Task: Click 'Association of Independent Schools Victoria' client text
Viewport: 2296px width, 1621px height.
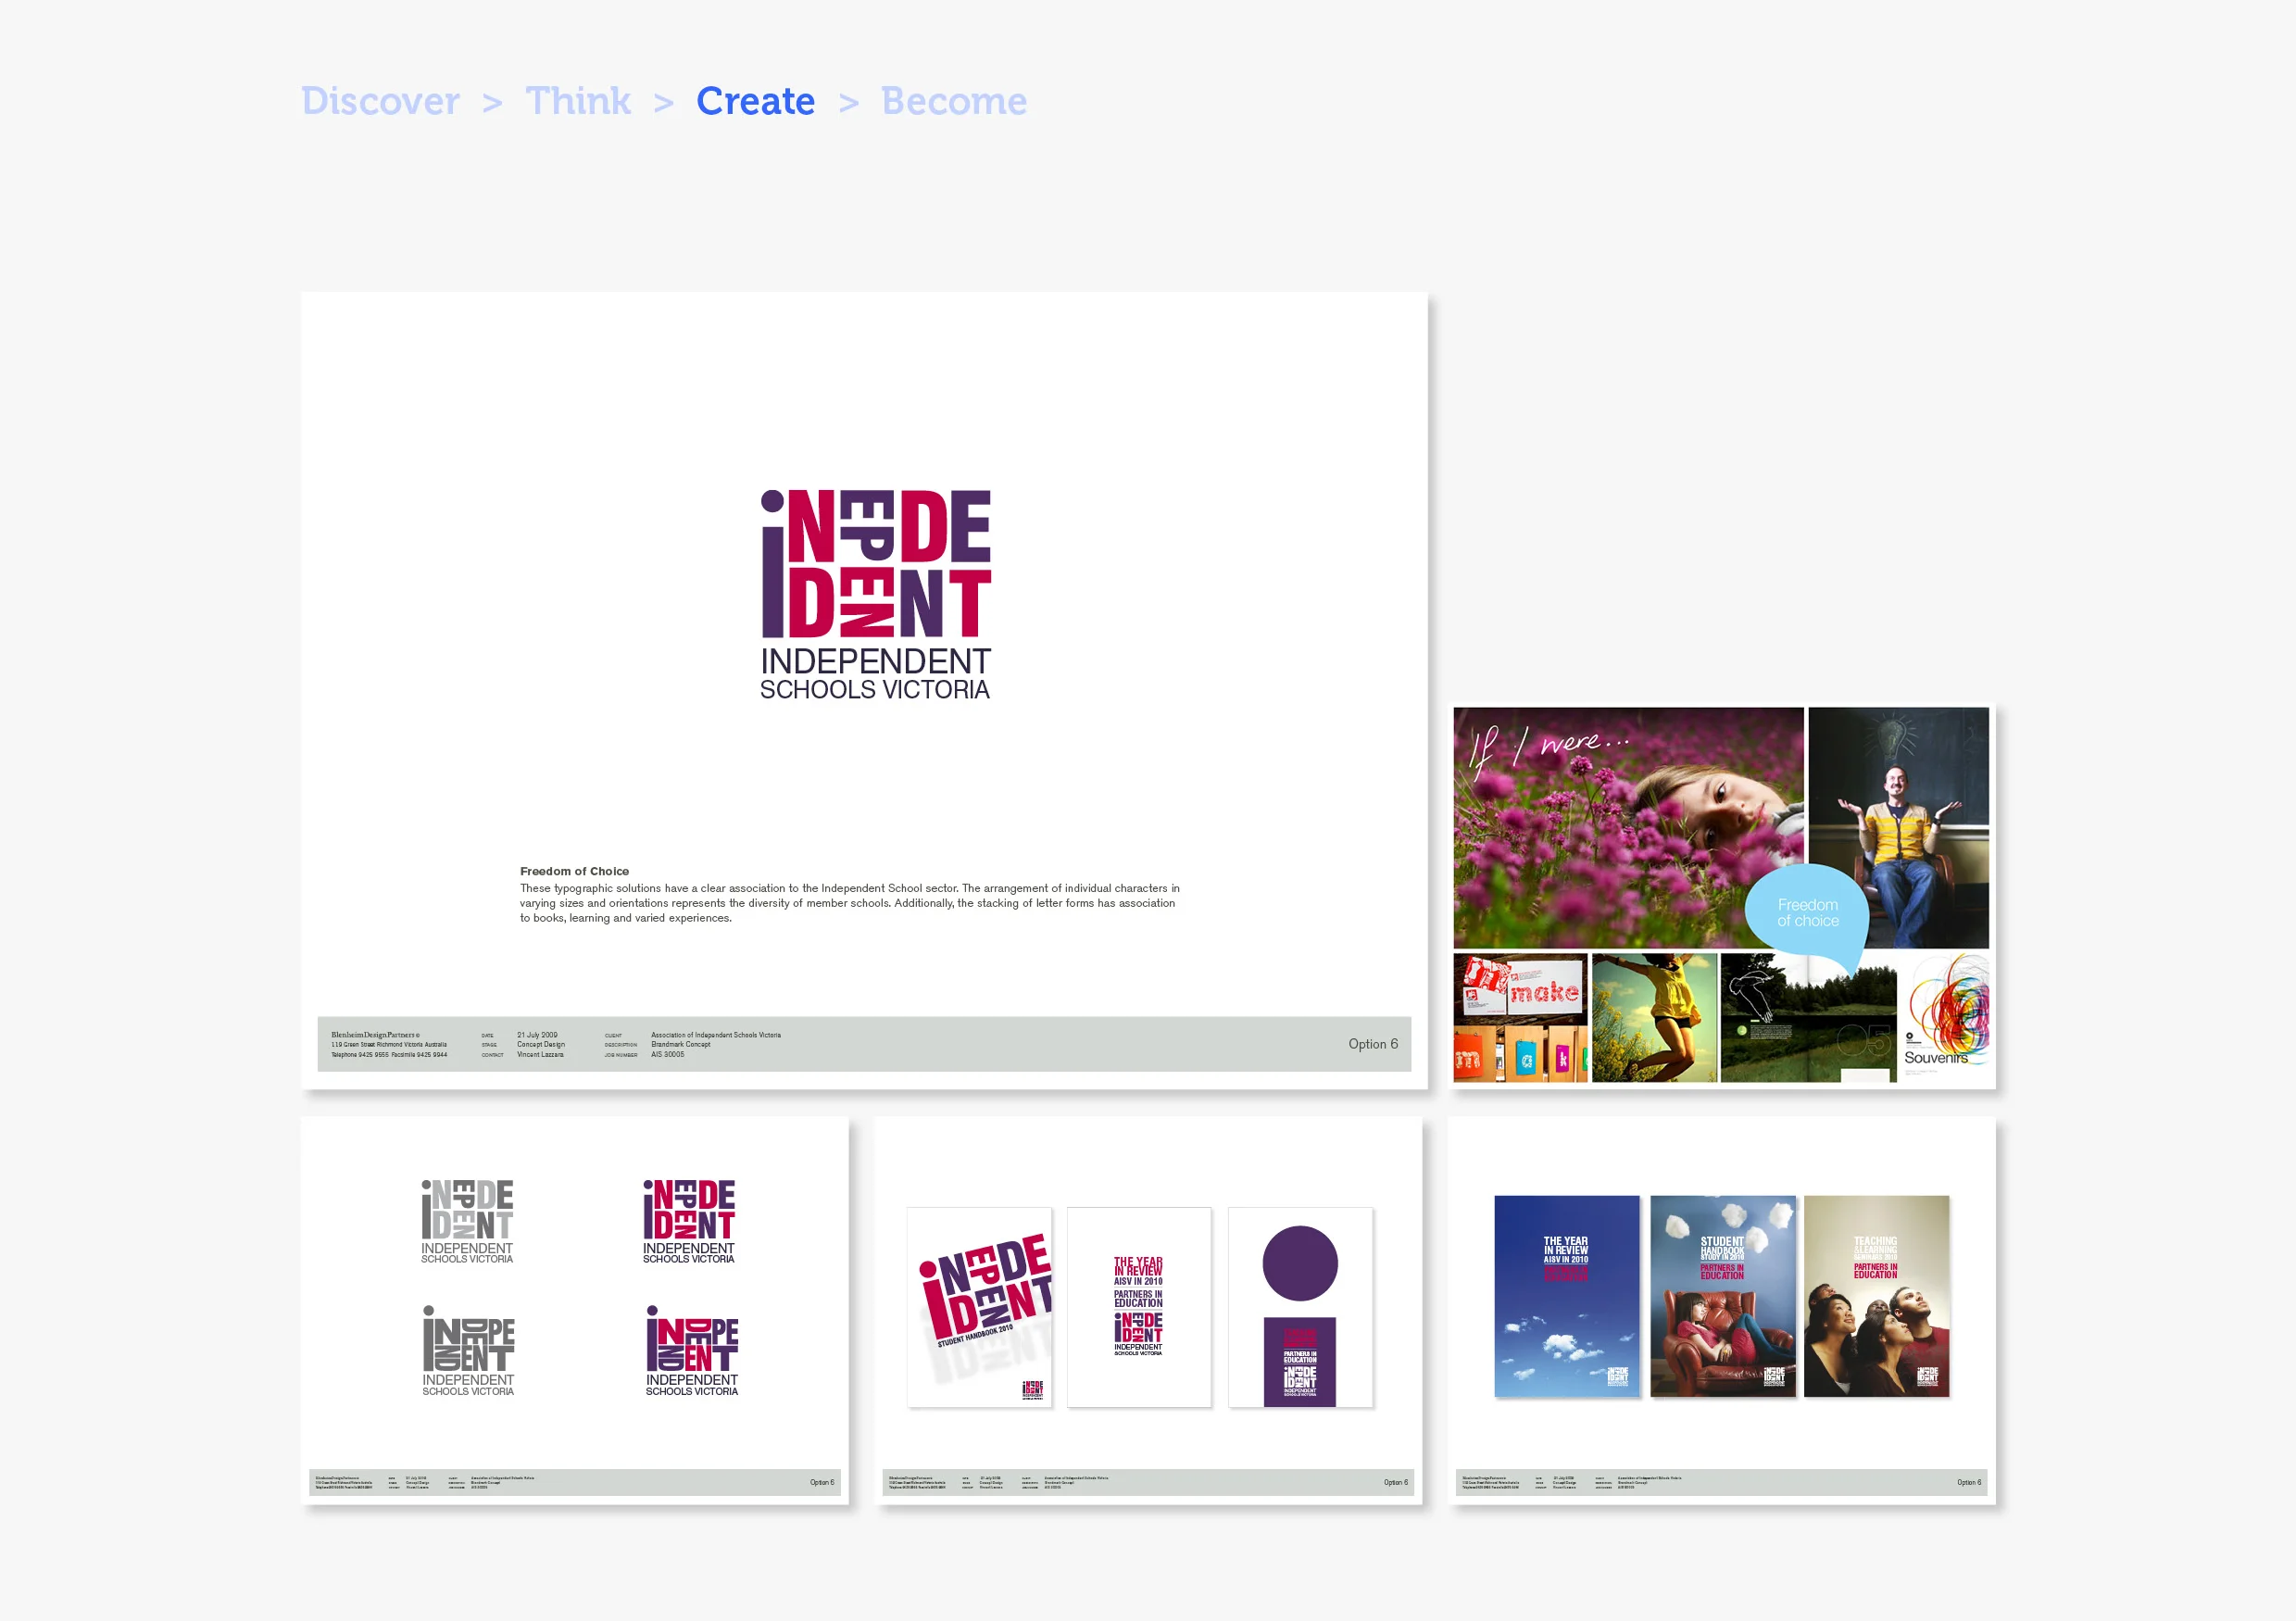Action: click(x=716, y=1035)
